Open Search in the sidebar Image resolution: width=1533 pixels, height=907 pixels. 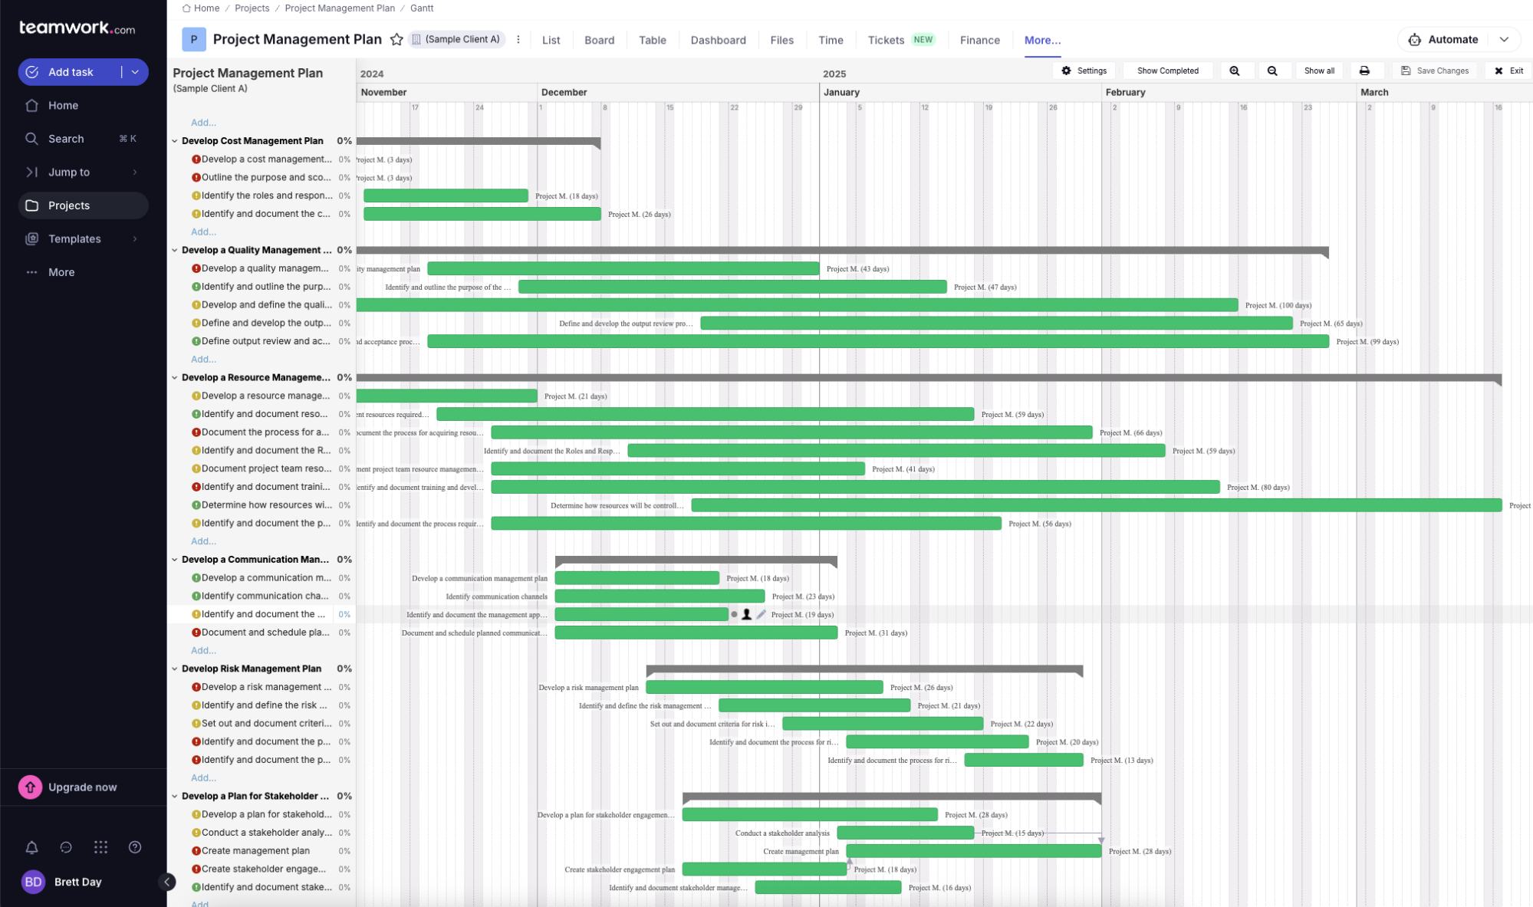[65, 139]
